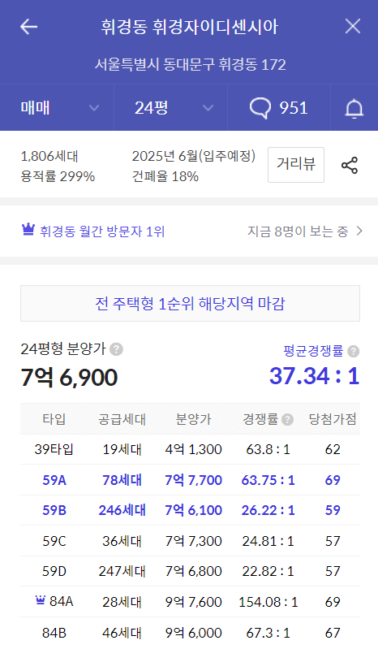
Task: Click 전 주택형 1순위 해당지역 마감 banner
Action: [x=190, y=304]
